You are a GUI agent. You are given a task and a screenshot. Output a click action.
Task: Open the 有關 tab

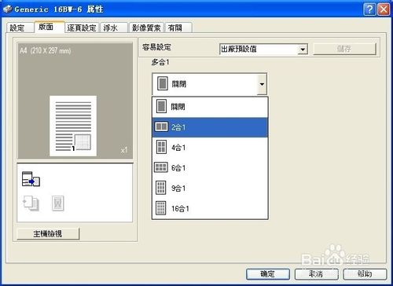pos(178,27)
